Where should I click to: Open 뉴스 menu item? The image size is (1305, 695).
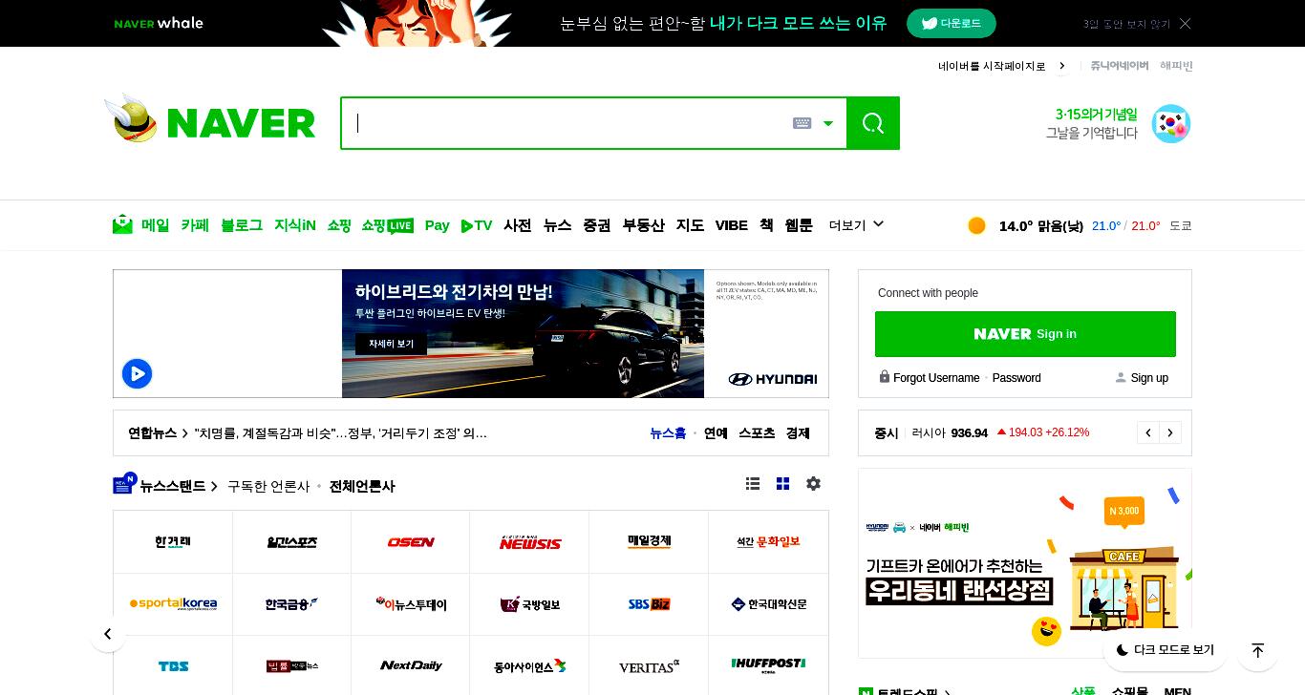(557, 225)
